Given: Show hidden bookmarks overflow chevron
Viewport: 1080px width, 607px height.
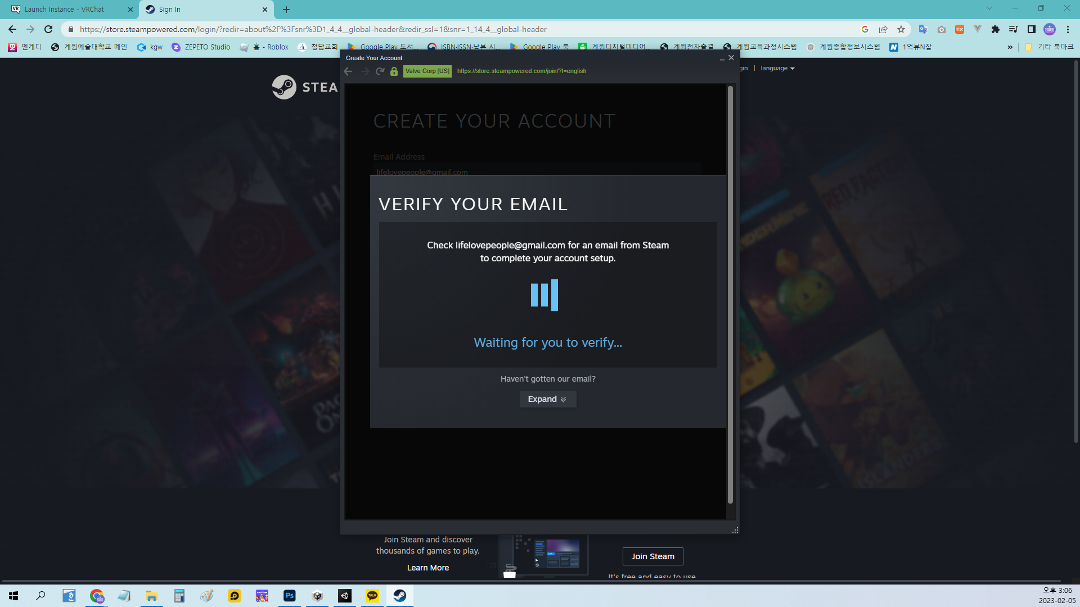Looking at the screenshot, I should click(1010, 47).
